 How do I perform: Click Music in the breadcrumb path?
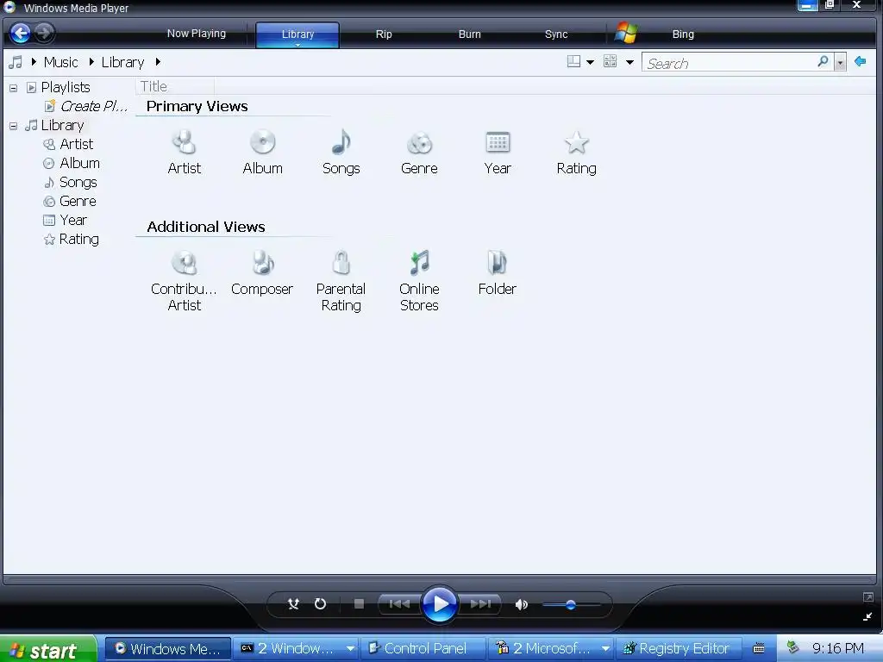(x=61, y=62)
